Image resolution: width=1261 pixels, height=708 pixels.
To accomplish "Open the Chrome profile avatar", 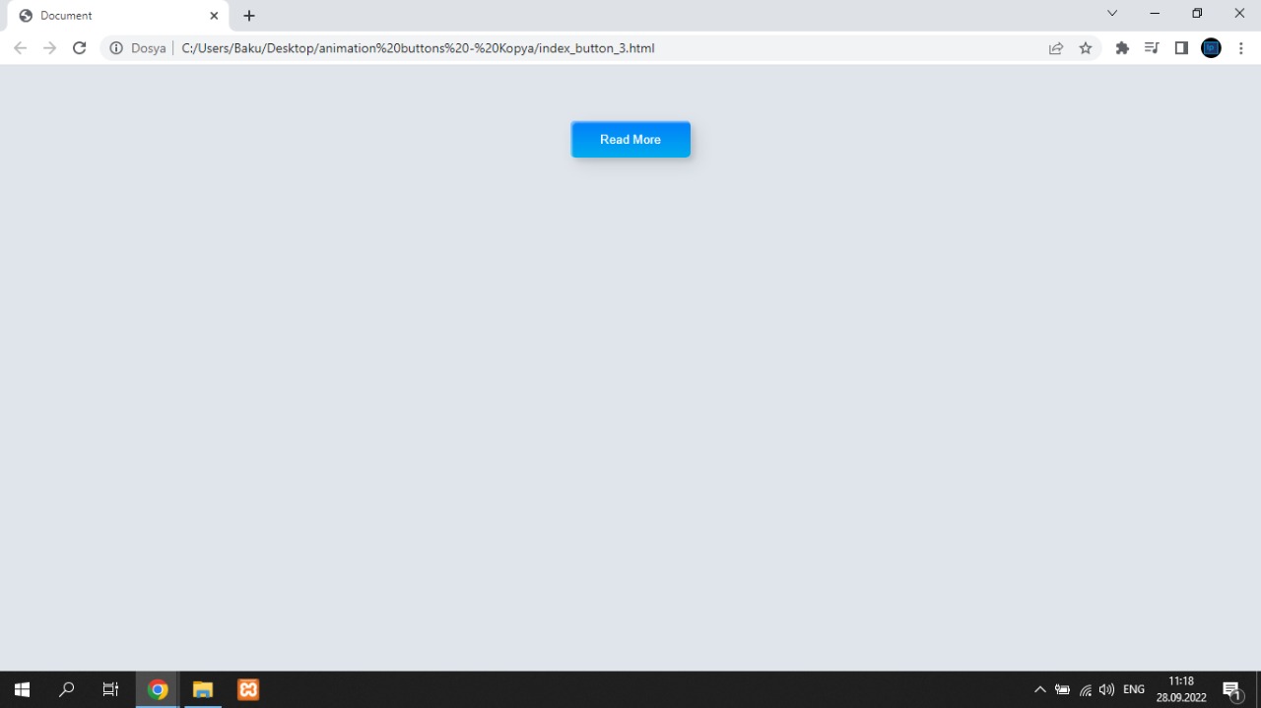I will (1211, 47).
